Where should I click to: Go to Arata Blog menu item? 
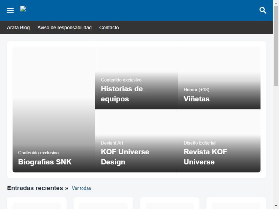18,28
